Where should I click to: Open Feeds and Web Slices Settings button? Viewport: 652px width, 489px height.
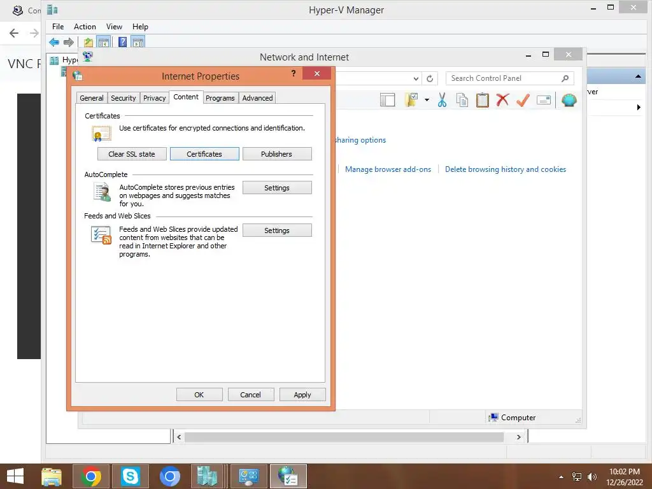[277, 230]
